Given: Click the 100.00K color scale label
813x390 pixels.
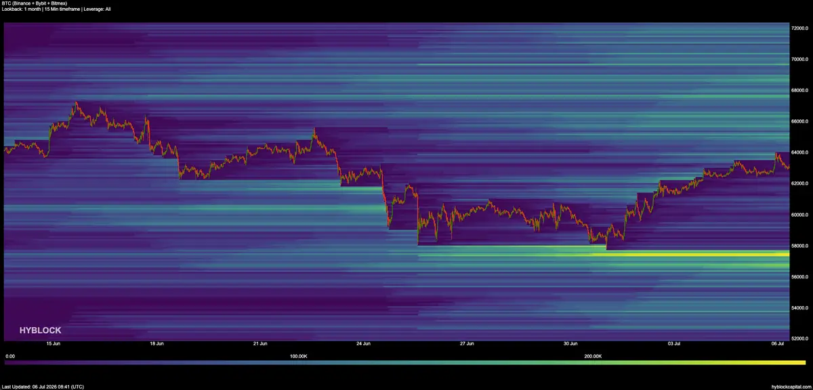Looking at the screenshot, I should pos(298,355).
